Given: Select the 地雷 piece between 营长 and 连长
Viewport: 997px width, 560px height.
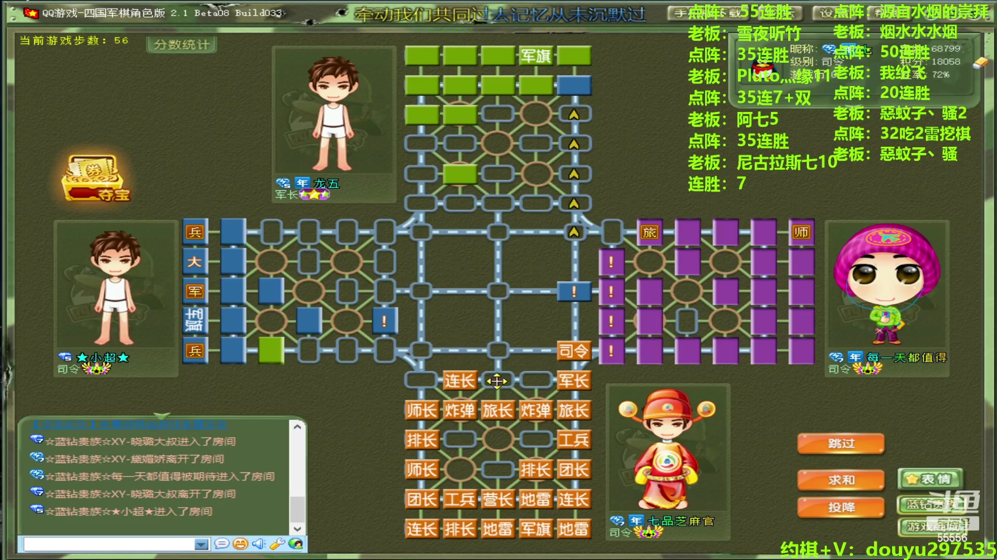Looking at the screenshot, I should coord(535,499).
